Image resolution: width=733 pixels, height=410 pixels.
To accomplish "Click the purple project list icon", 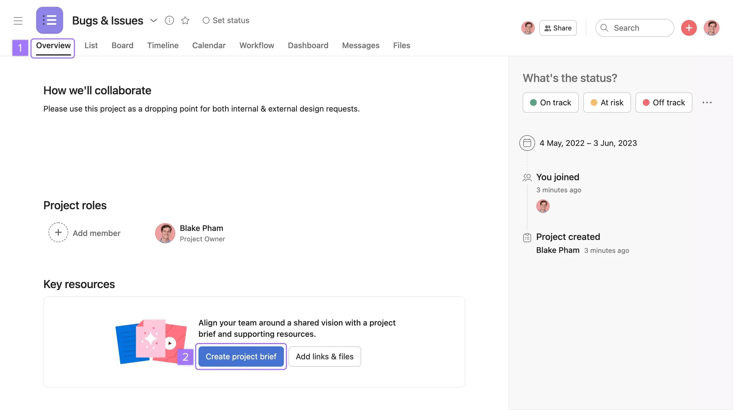I will (x=50, y=20).
